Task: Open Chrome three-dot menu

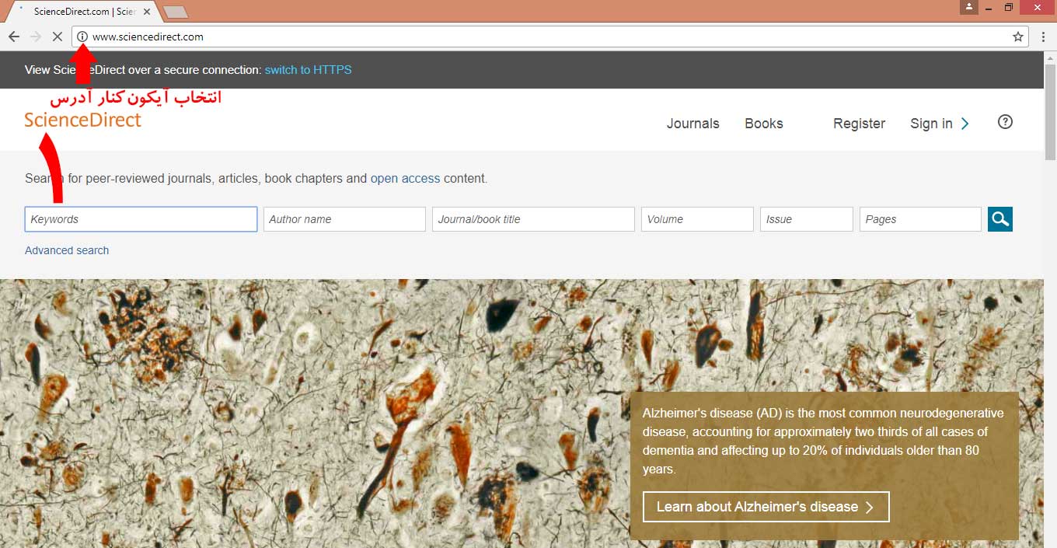Action: point(1042,37)
